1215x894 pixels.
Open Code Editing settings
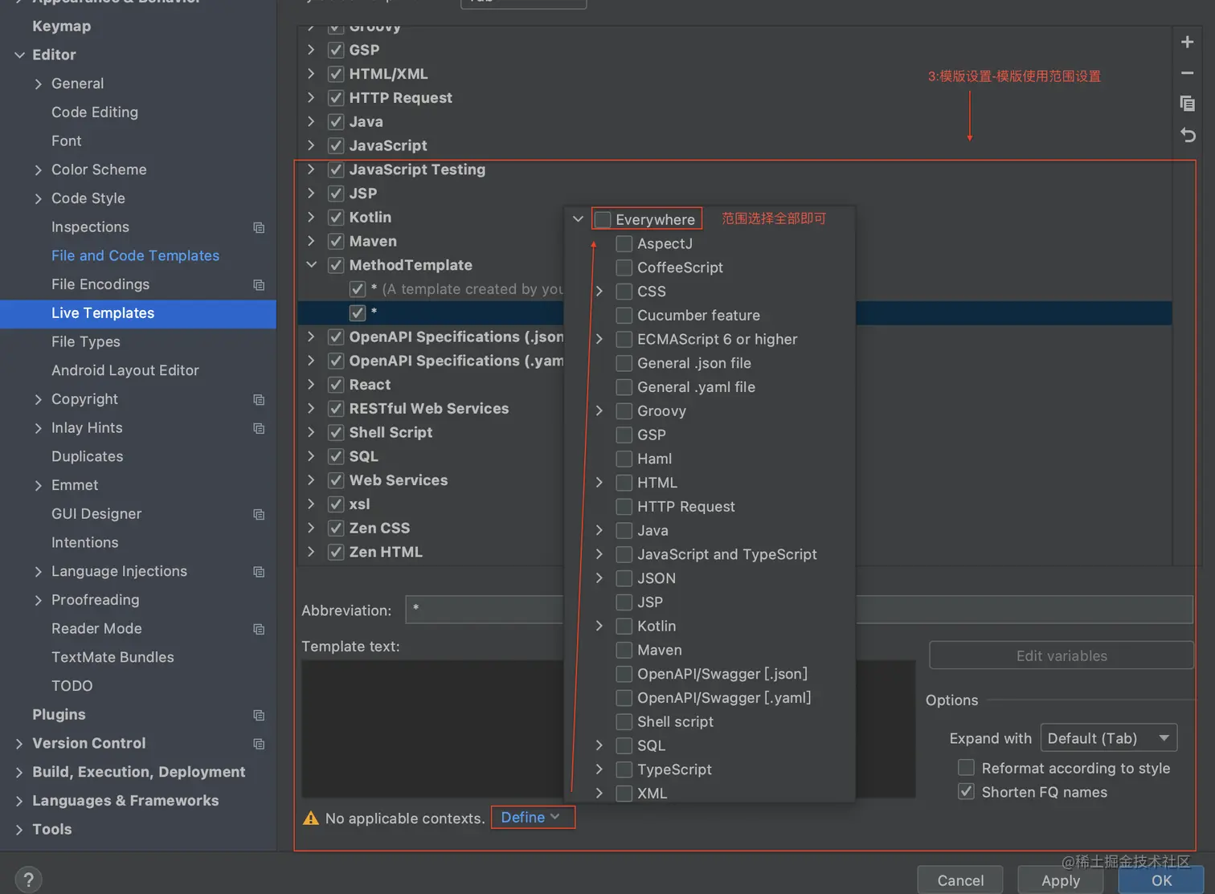pyautogui.click(x=95, y=112)
